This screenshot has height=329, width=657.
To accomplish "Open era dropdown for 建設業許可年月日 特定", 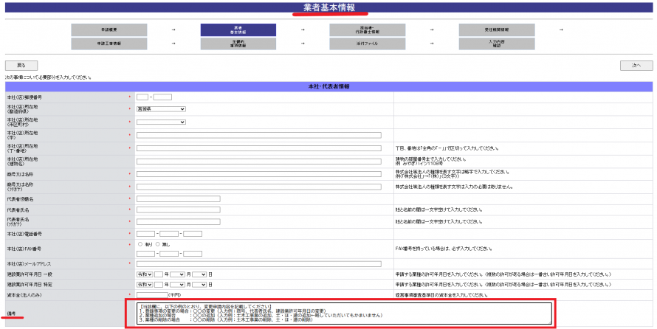I will (x=145, y=285).
